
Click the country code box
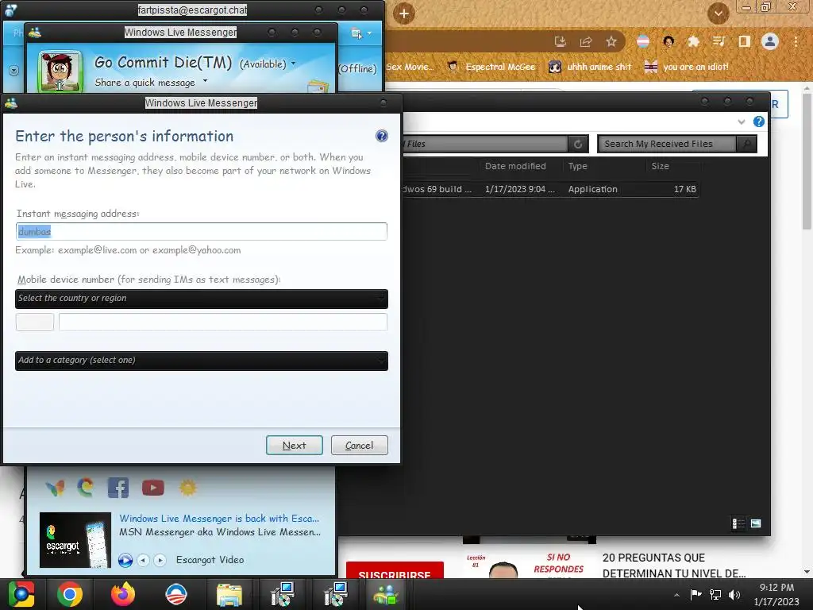[35, 322]
